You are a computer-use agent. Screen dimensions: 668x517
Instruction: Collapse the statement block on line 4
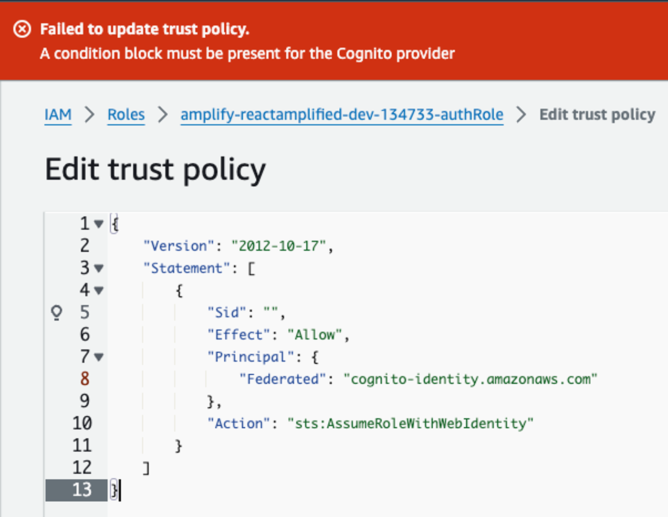point(99,290)
